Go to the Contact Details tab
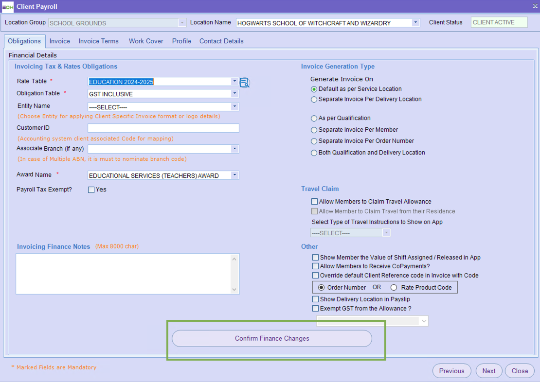Screen dimensions: 540x382 221,41
